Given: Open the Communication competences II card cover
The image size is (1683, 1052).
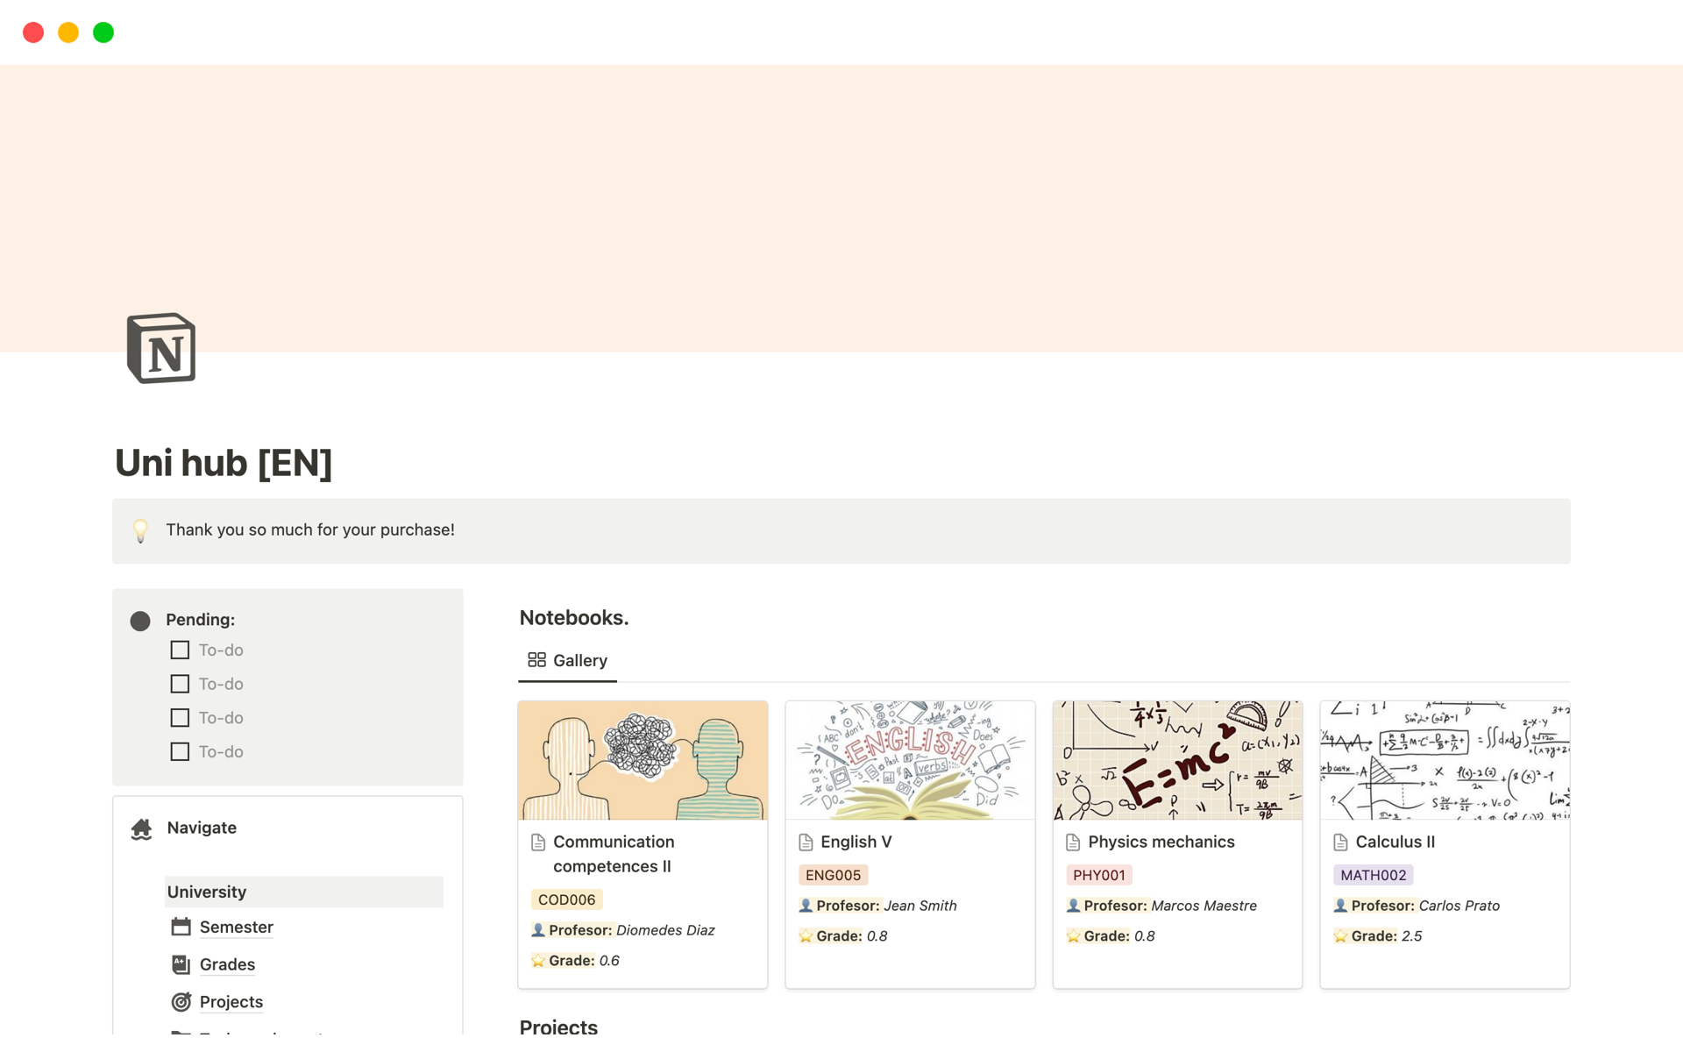Looking at the screenshot, I should [643, 759].
